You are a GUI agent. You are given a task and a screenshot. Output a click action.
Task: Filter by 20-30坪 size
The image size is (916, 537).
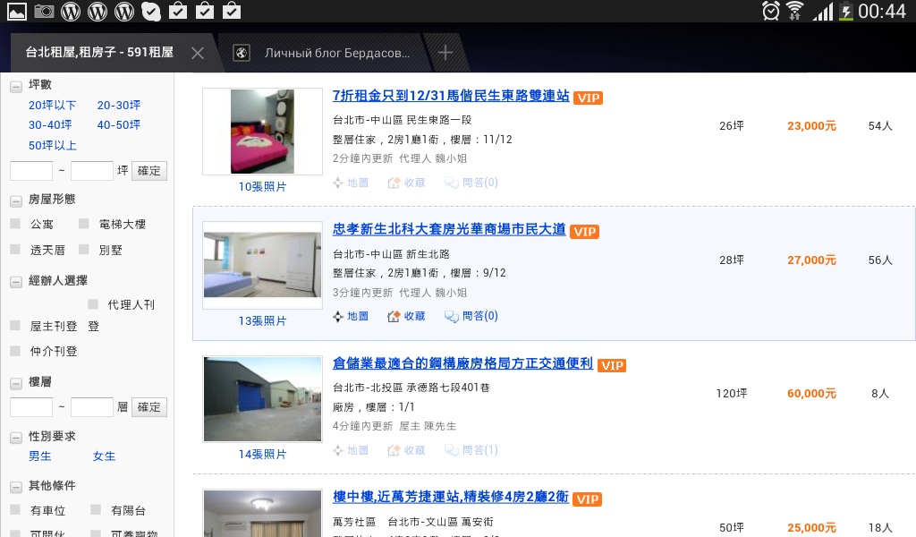(119, 106)
